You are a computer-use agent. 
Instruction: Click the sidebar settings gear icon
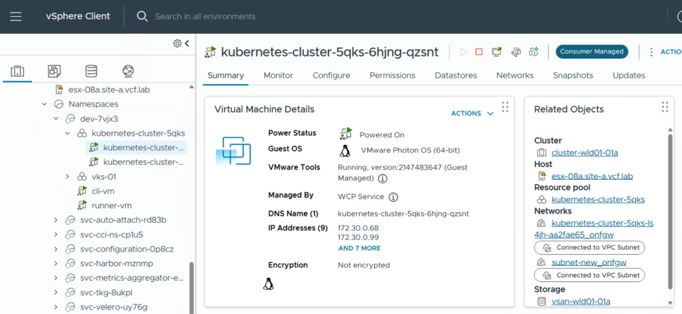177,43
